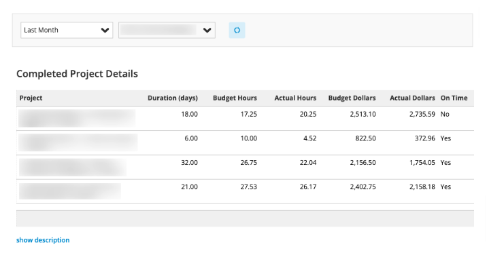Open the first blurred project with 18.00 days
Viewport: 489px width, 253px height.
click(77, 118)
